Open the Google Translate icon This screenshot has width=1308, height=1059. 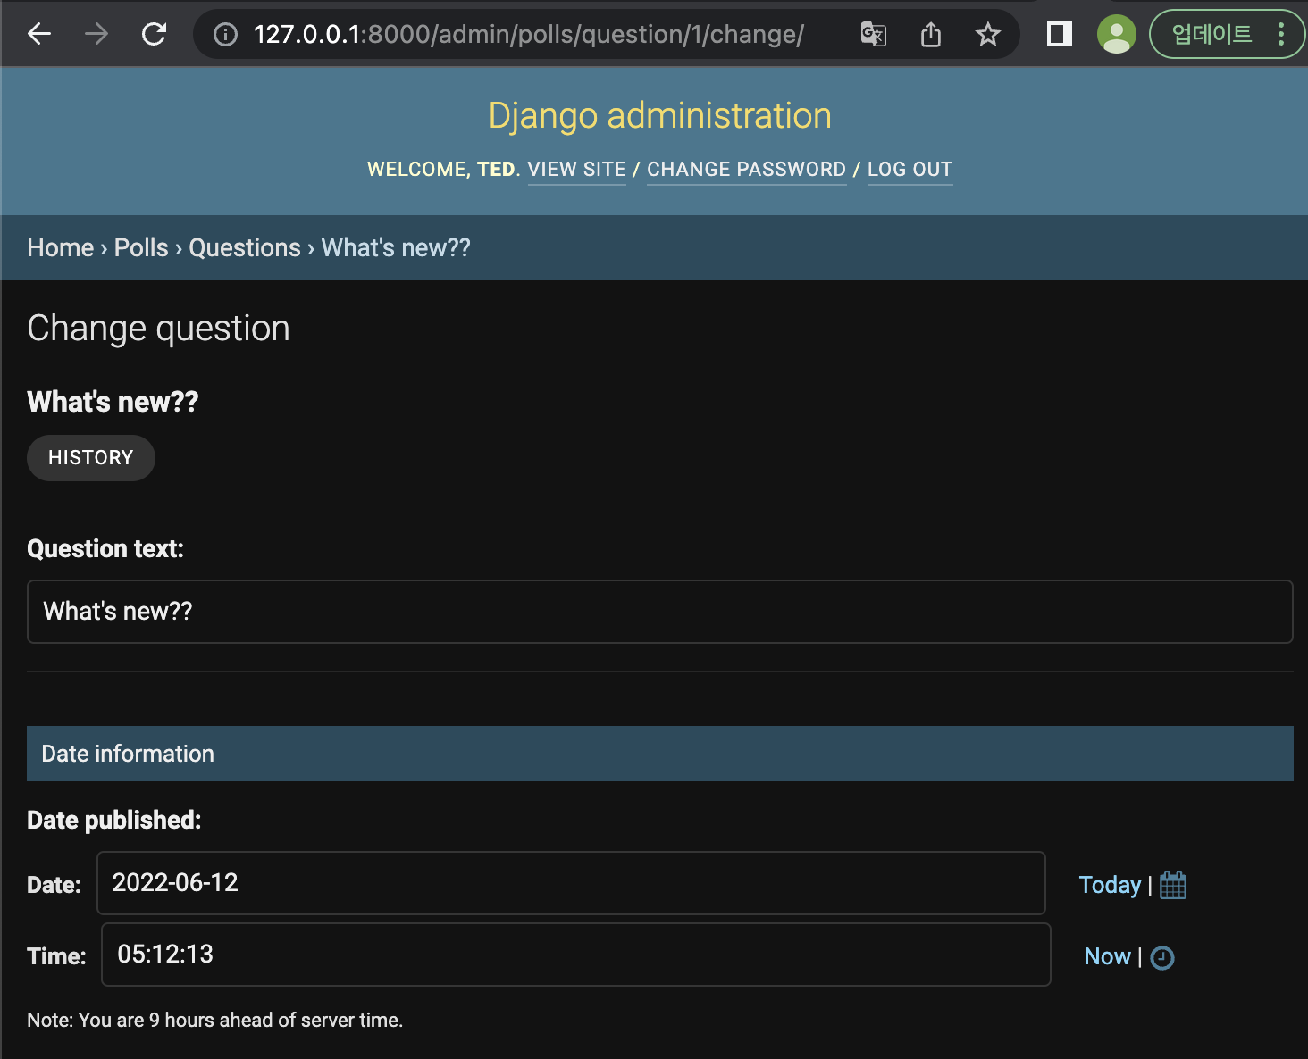click(873, 34)
